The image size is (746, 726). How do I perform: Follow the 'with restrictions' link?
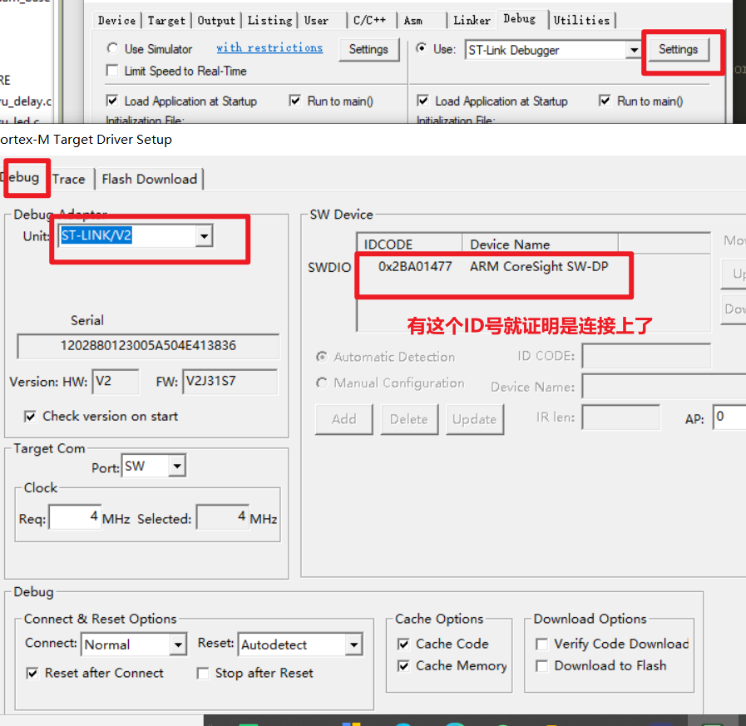pos(269,47)
